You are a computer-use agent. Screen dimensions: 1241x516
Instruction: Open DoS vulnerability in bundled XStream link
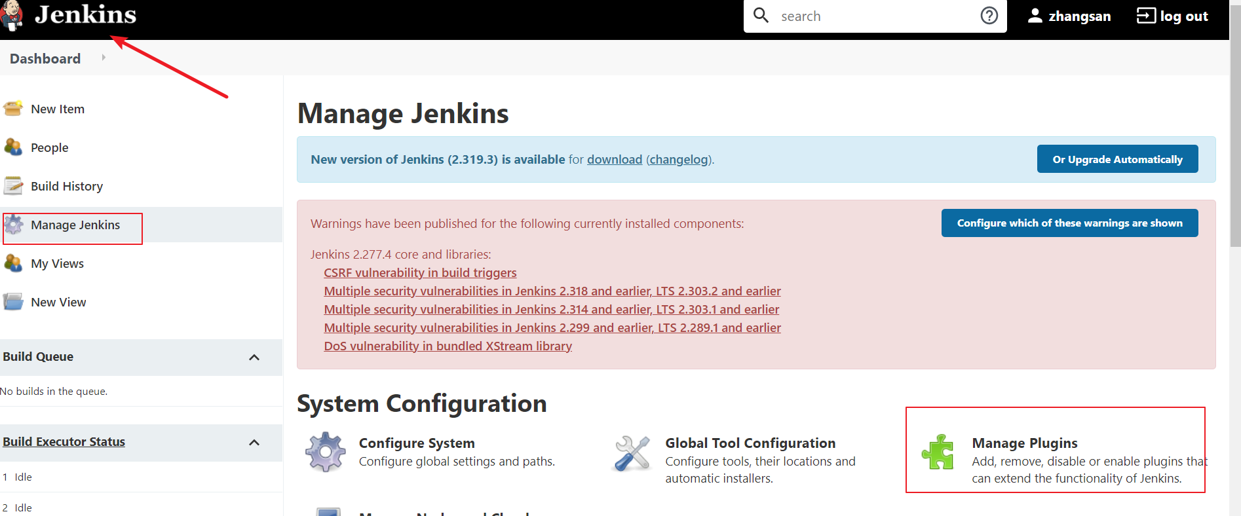[448, 346]
